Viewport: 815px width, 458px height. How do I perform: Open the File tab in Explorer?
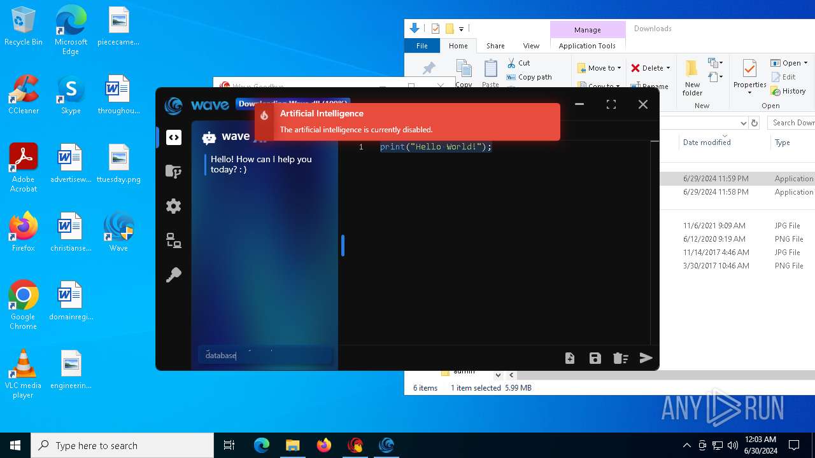[x=422, y=46]
